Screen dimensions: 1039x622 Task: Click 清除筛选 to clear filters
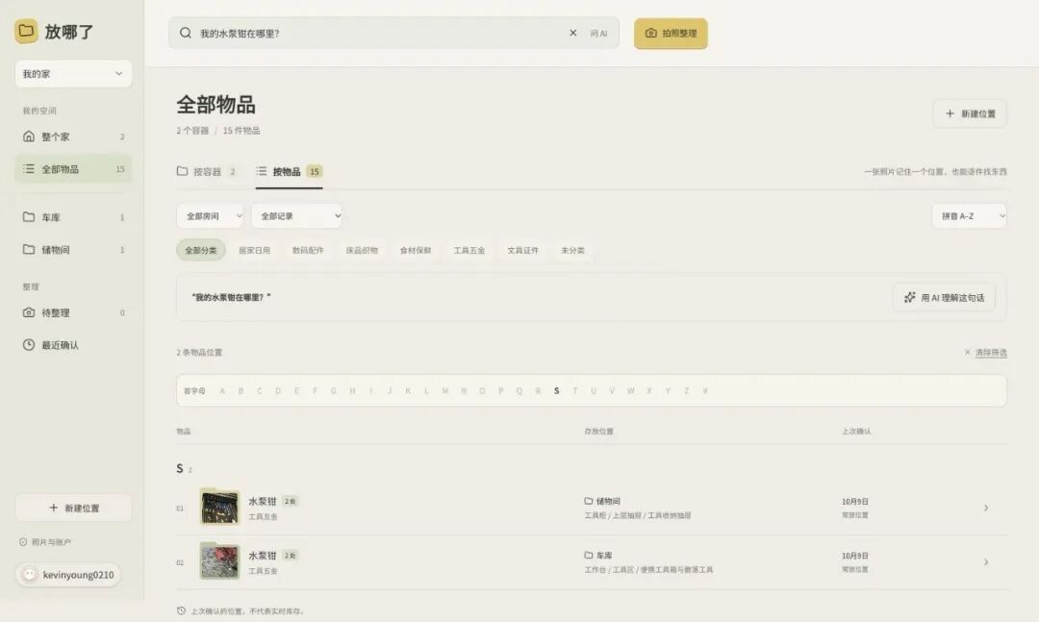[x=986, y=353]
